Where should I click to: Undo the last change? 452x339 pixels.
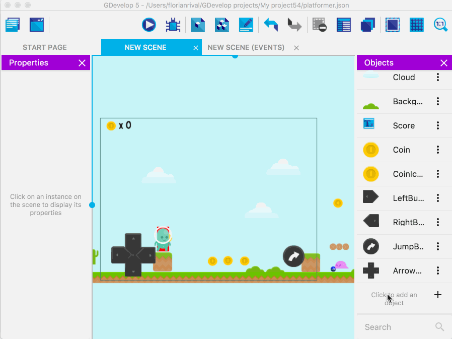pyautogui.click(x=271, y=25)
